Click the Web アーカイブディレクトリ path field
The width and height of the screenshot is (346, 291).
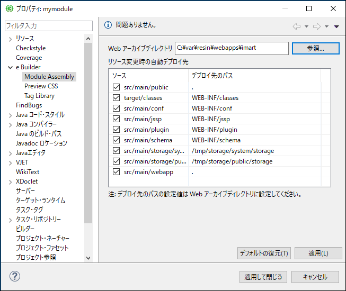click(232, 48)
